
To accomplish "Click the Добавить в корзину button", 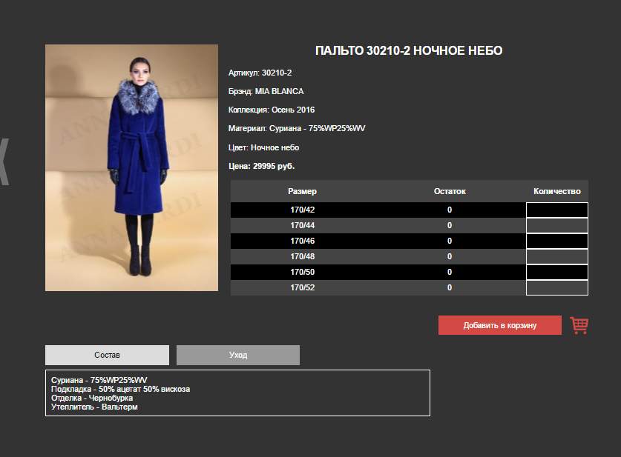I will [500, 325].
